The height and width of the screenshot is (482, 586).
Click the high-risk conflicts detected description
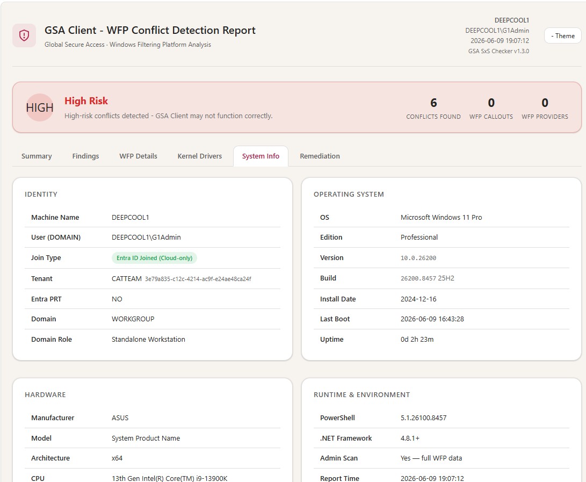coord(169,116)
